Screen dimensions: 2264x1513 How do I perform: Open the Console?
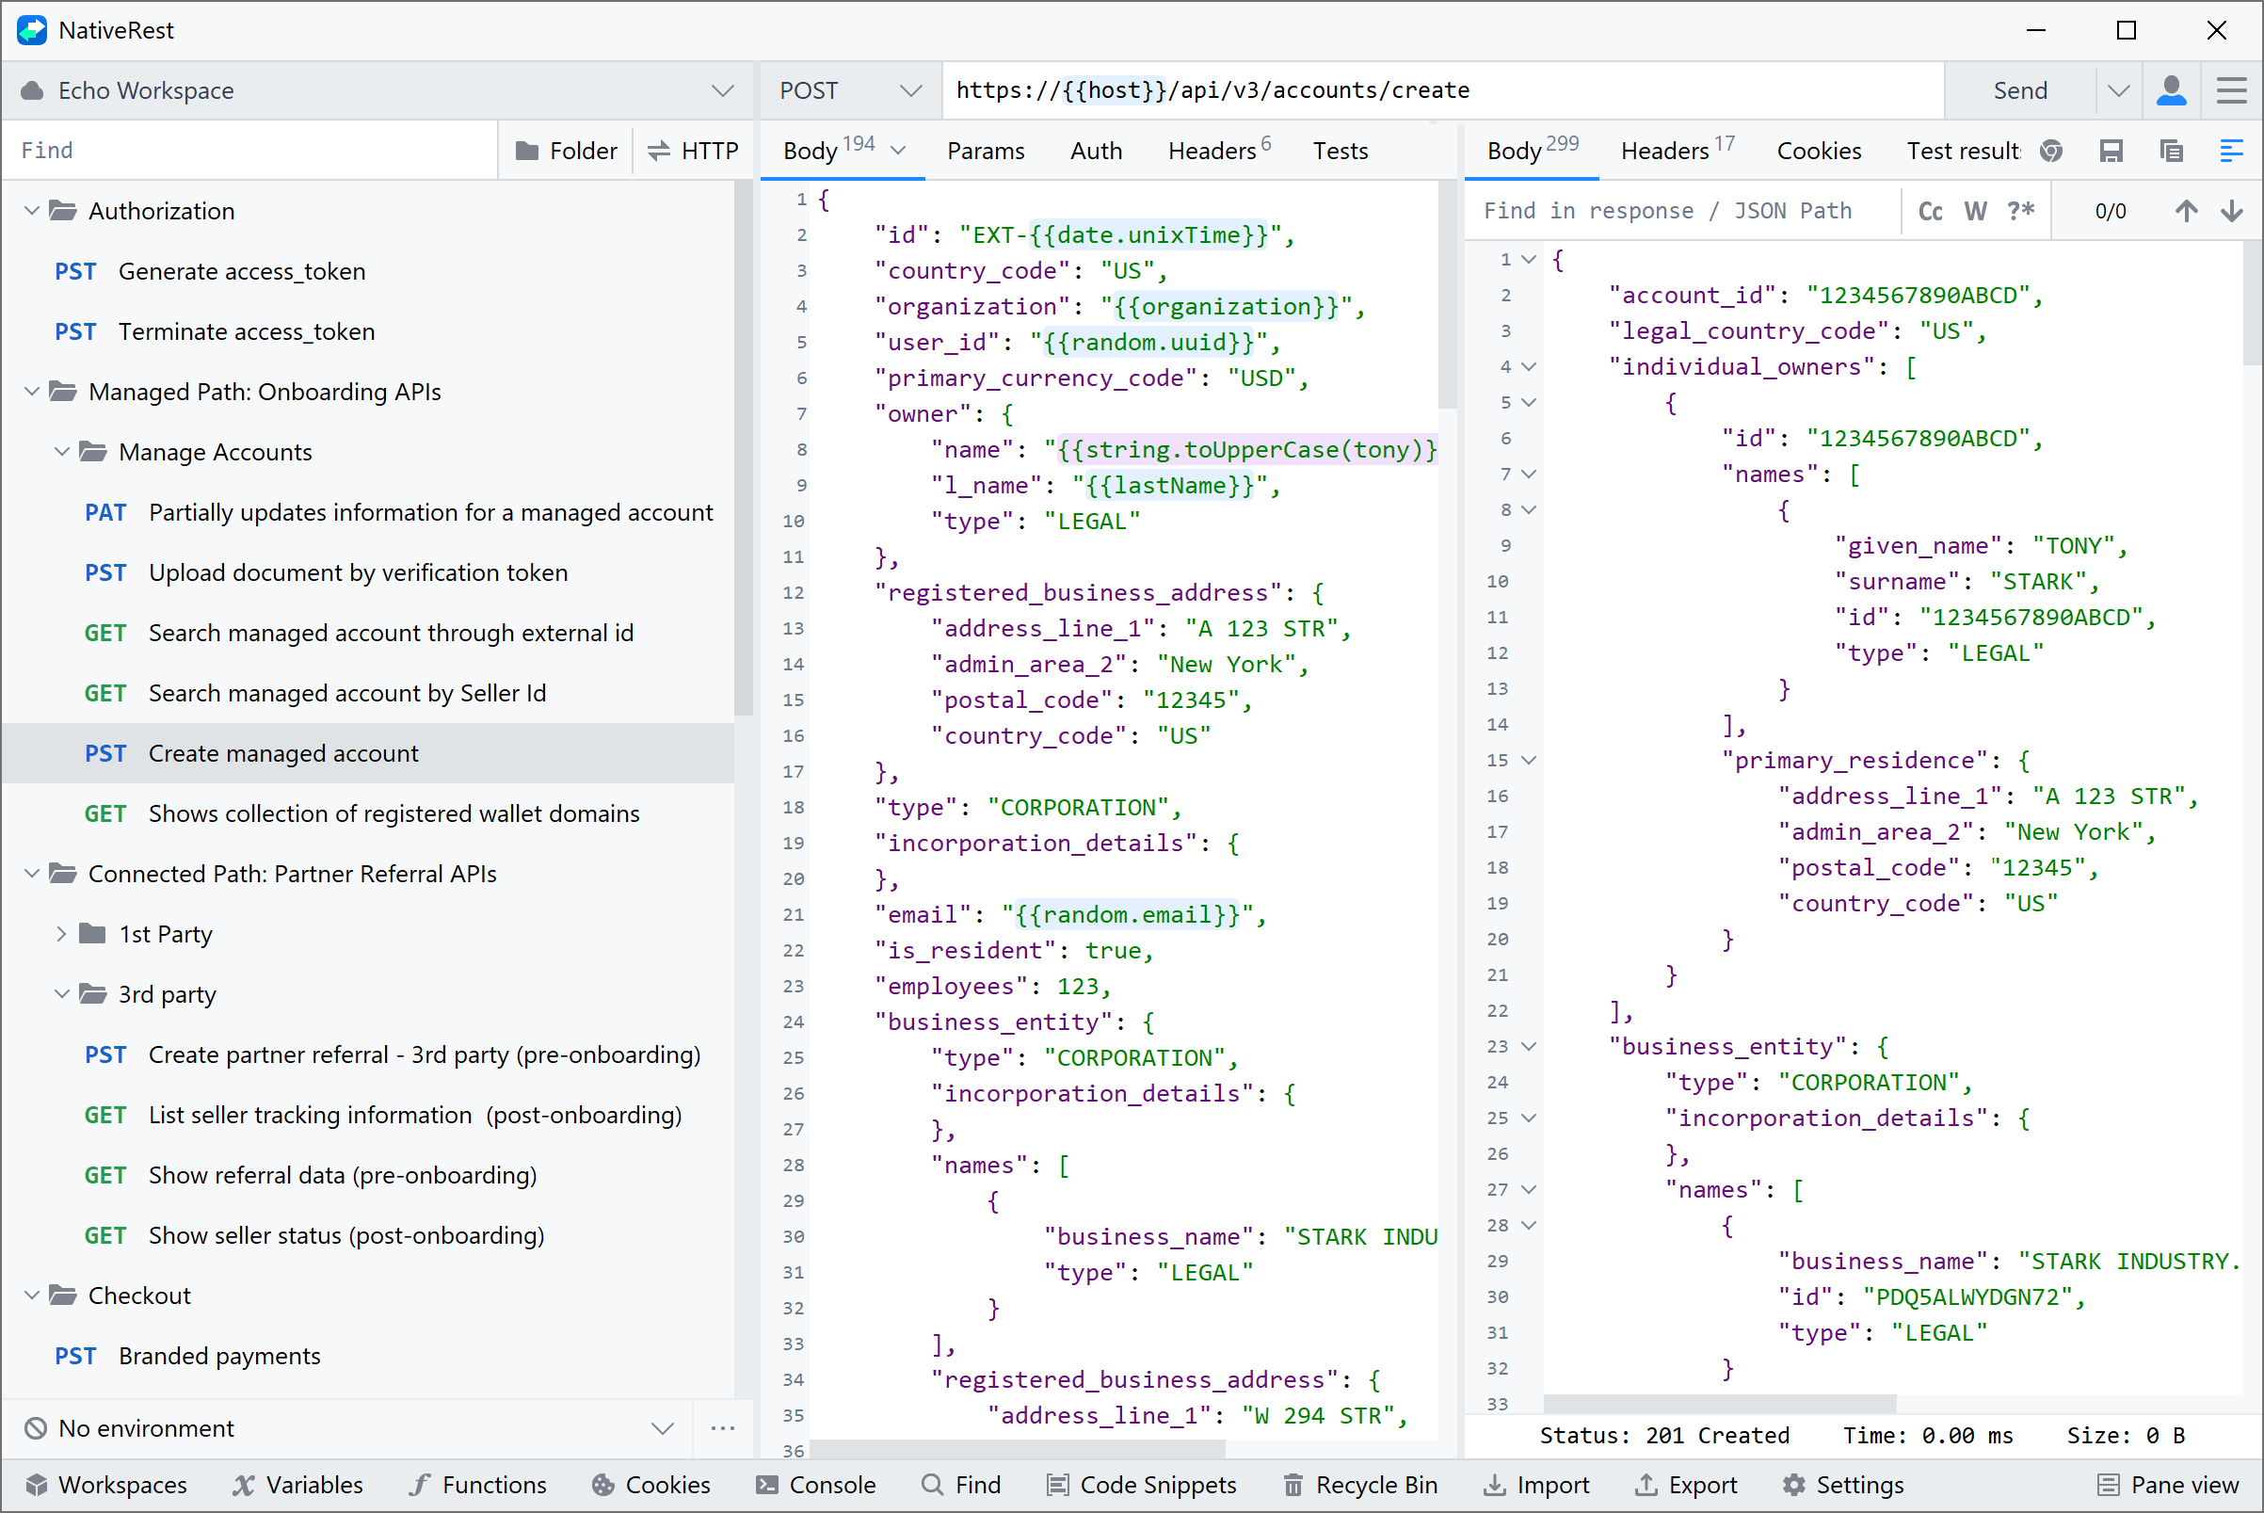tap(815, 1485)
